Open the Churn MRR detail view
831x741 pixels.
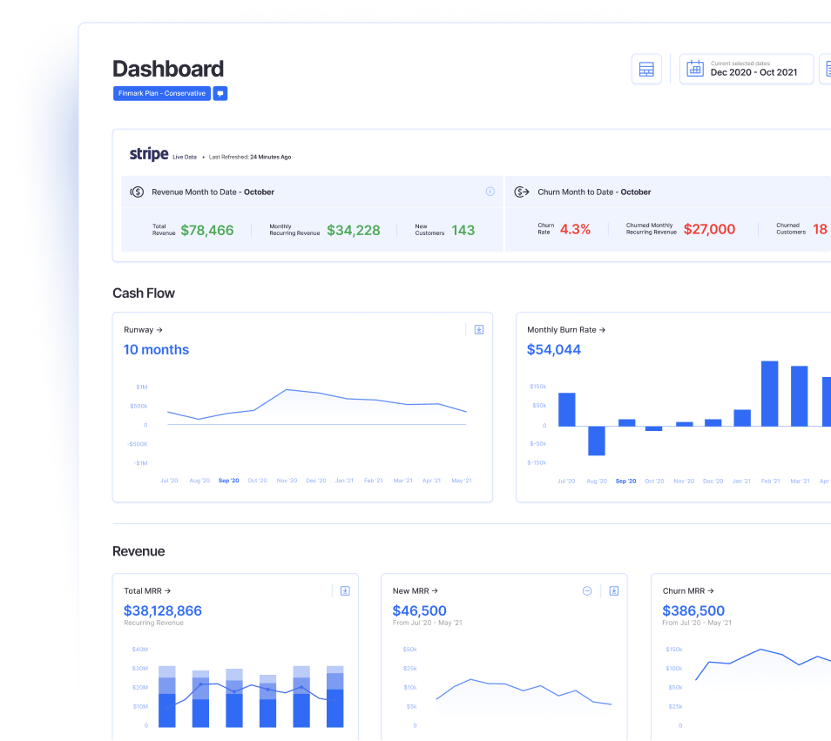pos(710,590)
